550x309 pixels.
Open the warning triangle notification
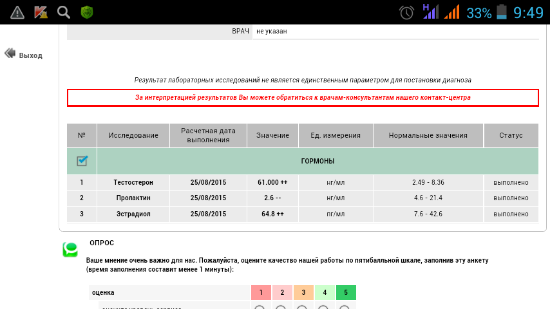pyautogui.click(x=17, y=12)
